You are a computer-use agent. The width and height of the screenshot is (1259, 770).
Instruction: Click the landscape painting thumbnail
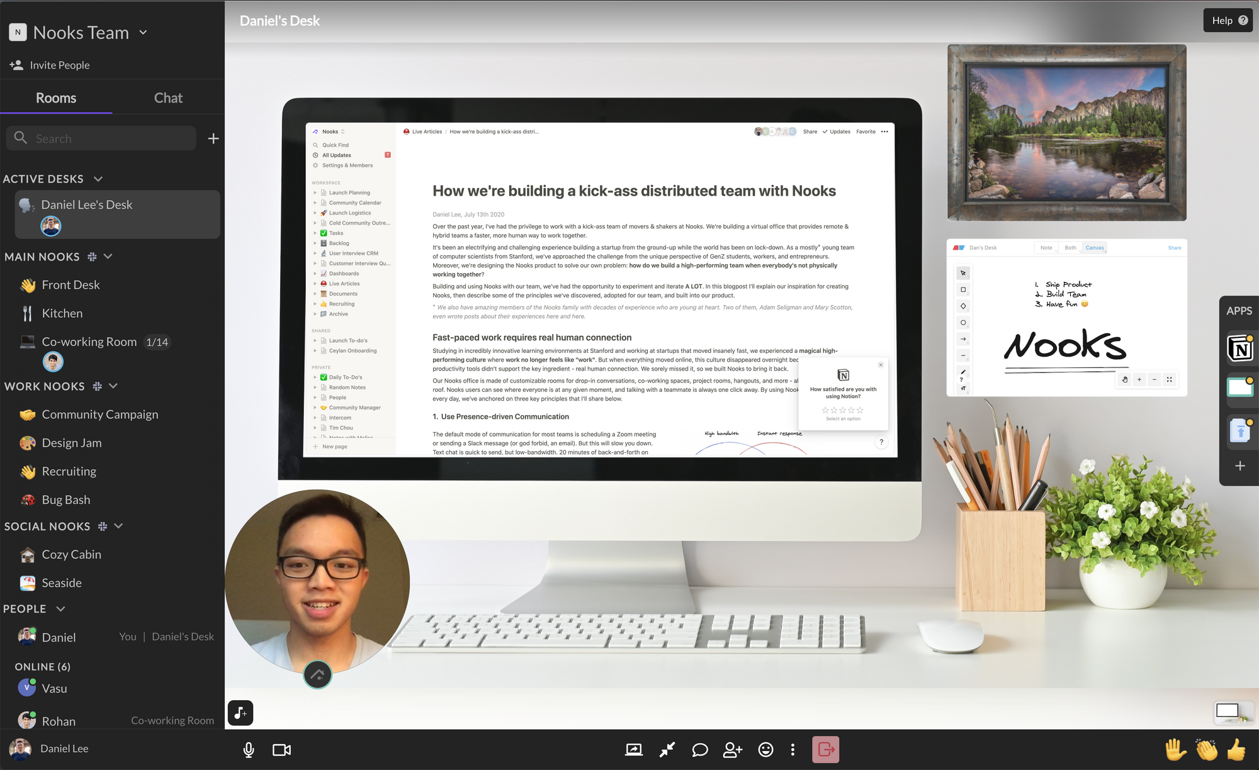1066,132
